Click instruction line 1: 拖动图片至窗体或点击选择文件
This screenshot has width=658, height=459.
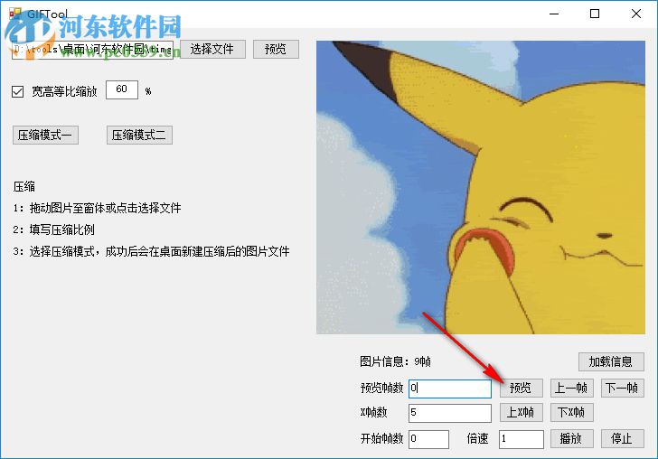97,208
